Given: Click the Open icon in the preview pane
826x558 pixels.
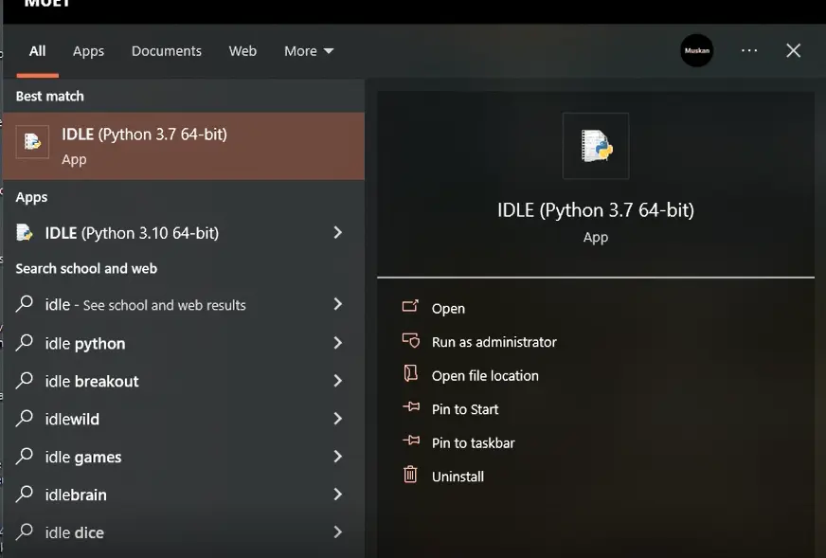Looking at the screenshot, I should [x=410, y=306].
